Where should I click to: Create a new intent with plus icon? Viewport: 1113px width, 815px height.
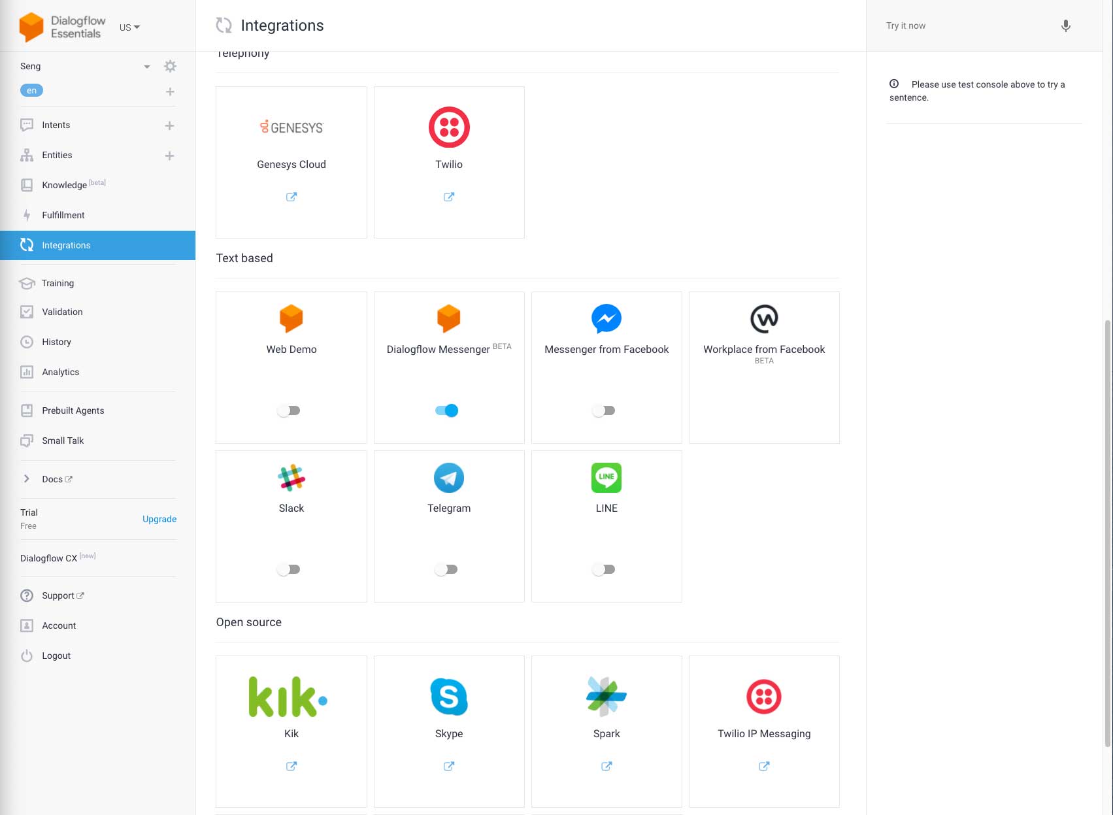[169, 125]
